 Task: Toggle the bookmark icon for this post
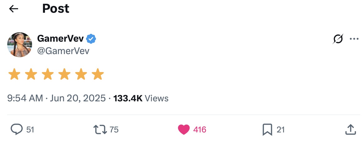(x=267, y=129)
